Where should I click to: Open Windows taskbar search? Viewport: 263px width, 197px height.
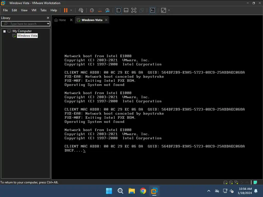pos(120,191)
